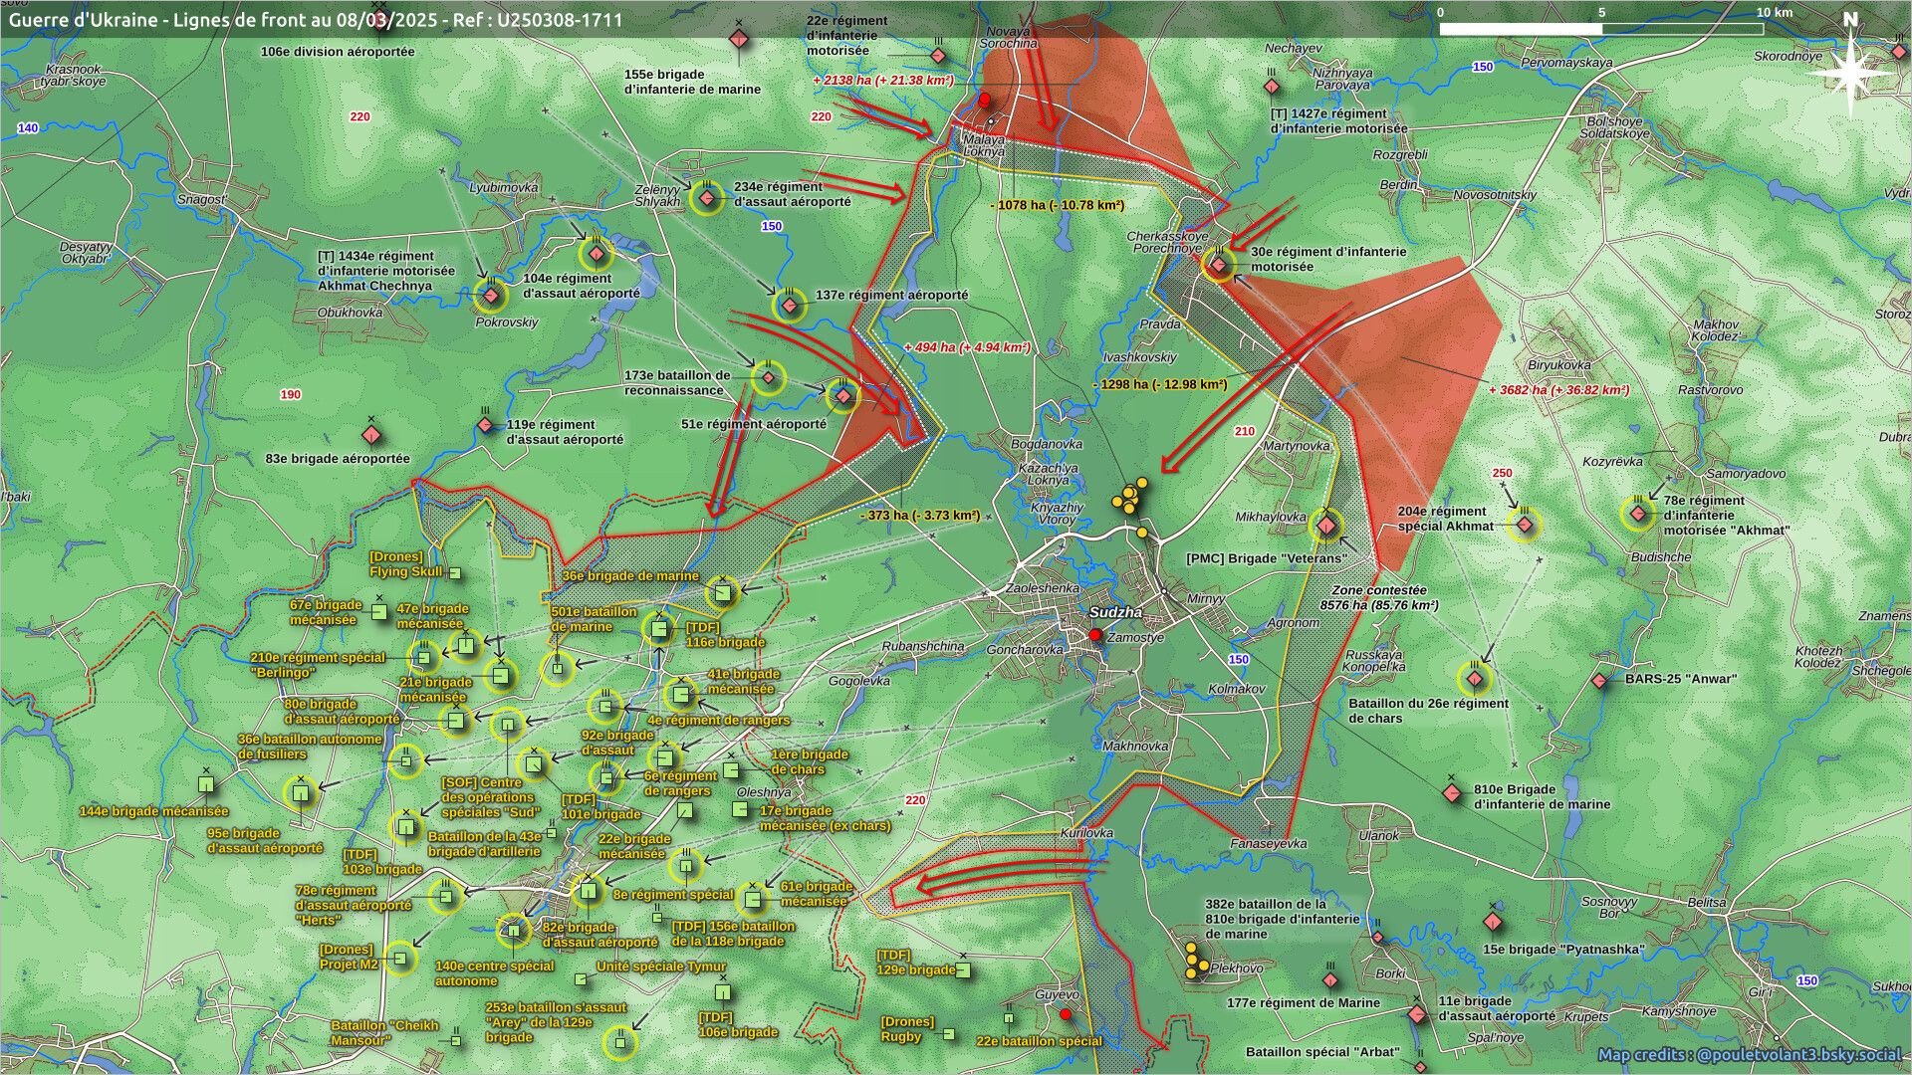1912x1075 pixels.
Task: Select the PMC Brigade Veterans unit marker
Action: tap(1325, 526)
